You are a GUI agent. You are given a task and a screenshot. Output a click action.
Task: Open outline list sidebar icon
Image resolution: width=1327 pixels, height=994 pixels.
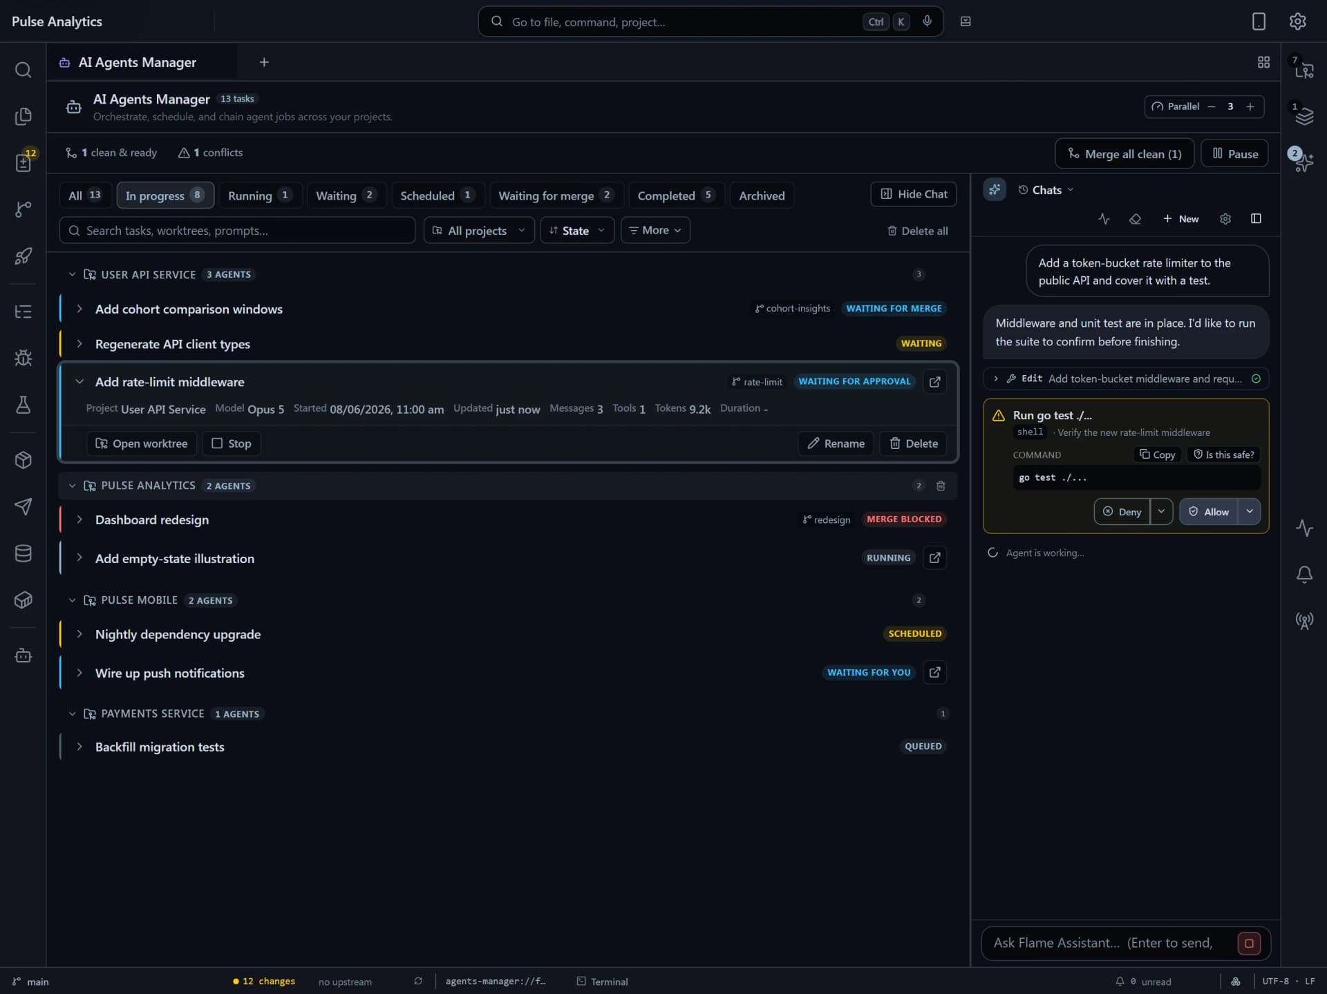pyautogui.click(x=23, y=312)
